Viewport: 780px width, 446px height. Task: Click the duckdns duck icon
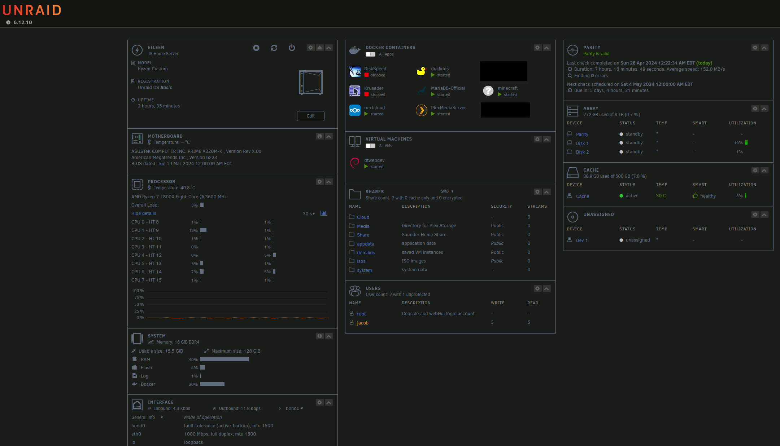[421, 71]
